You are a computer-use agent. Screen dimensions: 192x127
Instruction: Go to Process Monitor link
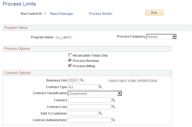point(101,14)
